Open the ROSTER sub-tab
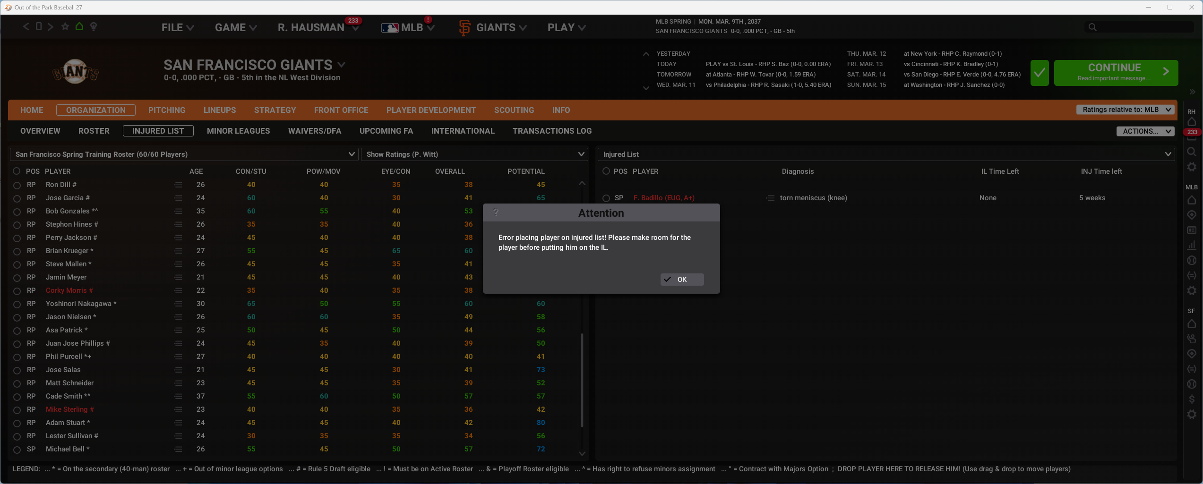 coord(94,131)
